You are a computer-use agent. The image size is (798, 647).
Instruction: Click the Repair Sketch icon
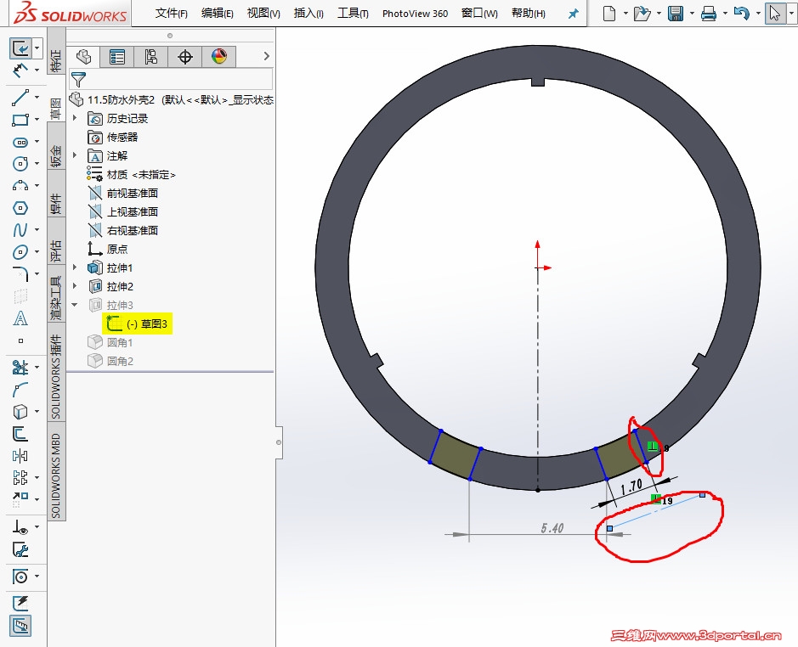20,550
